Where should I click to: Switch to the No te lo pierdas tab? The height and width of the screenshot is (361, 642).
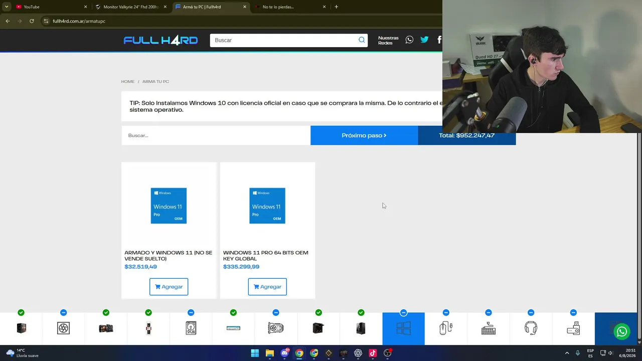[291, 7]
